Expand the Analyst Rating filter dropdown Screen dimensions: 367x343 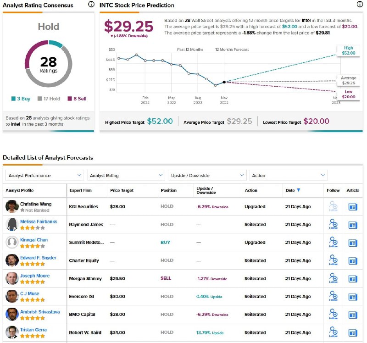pos(126,175)
